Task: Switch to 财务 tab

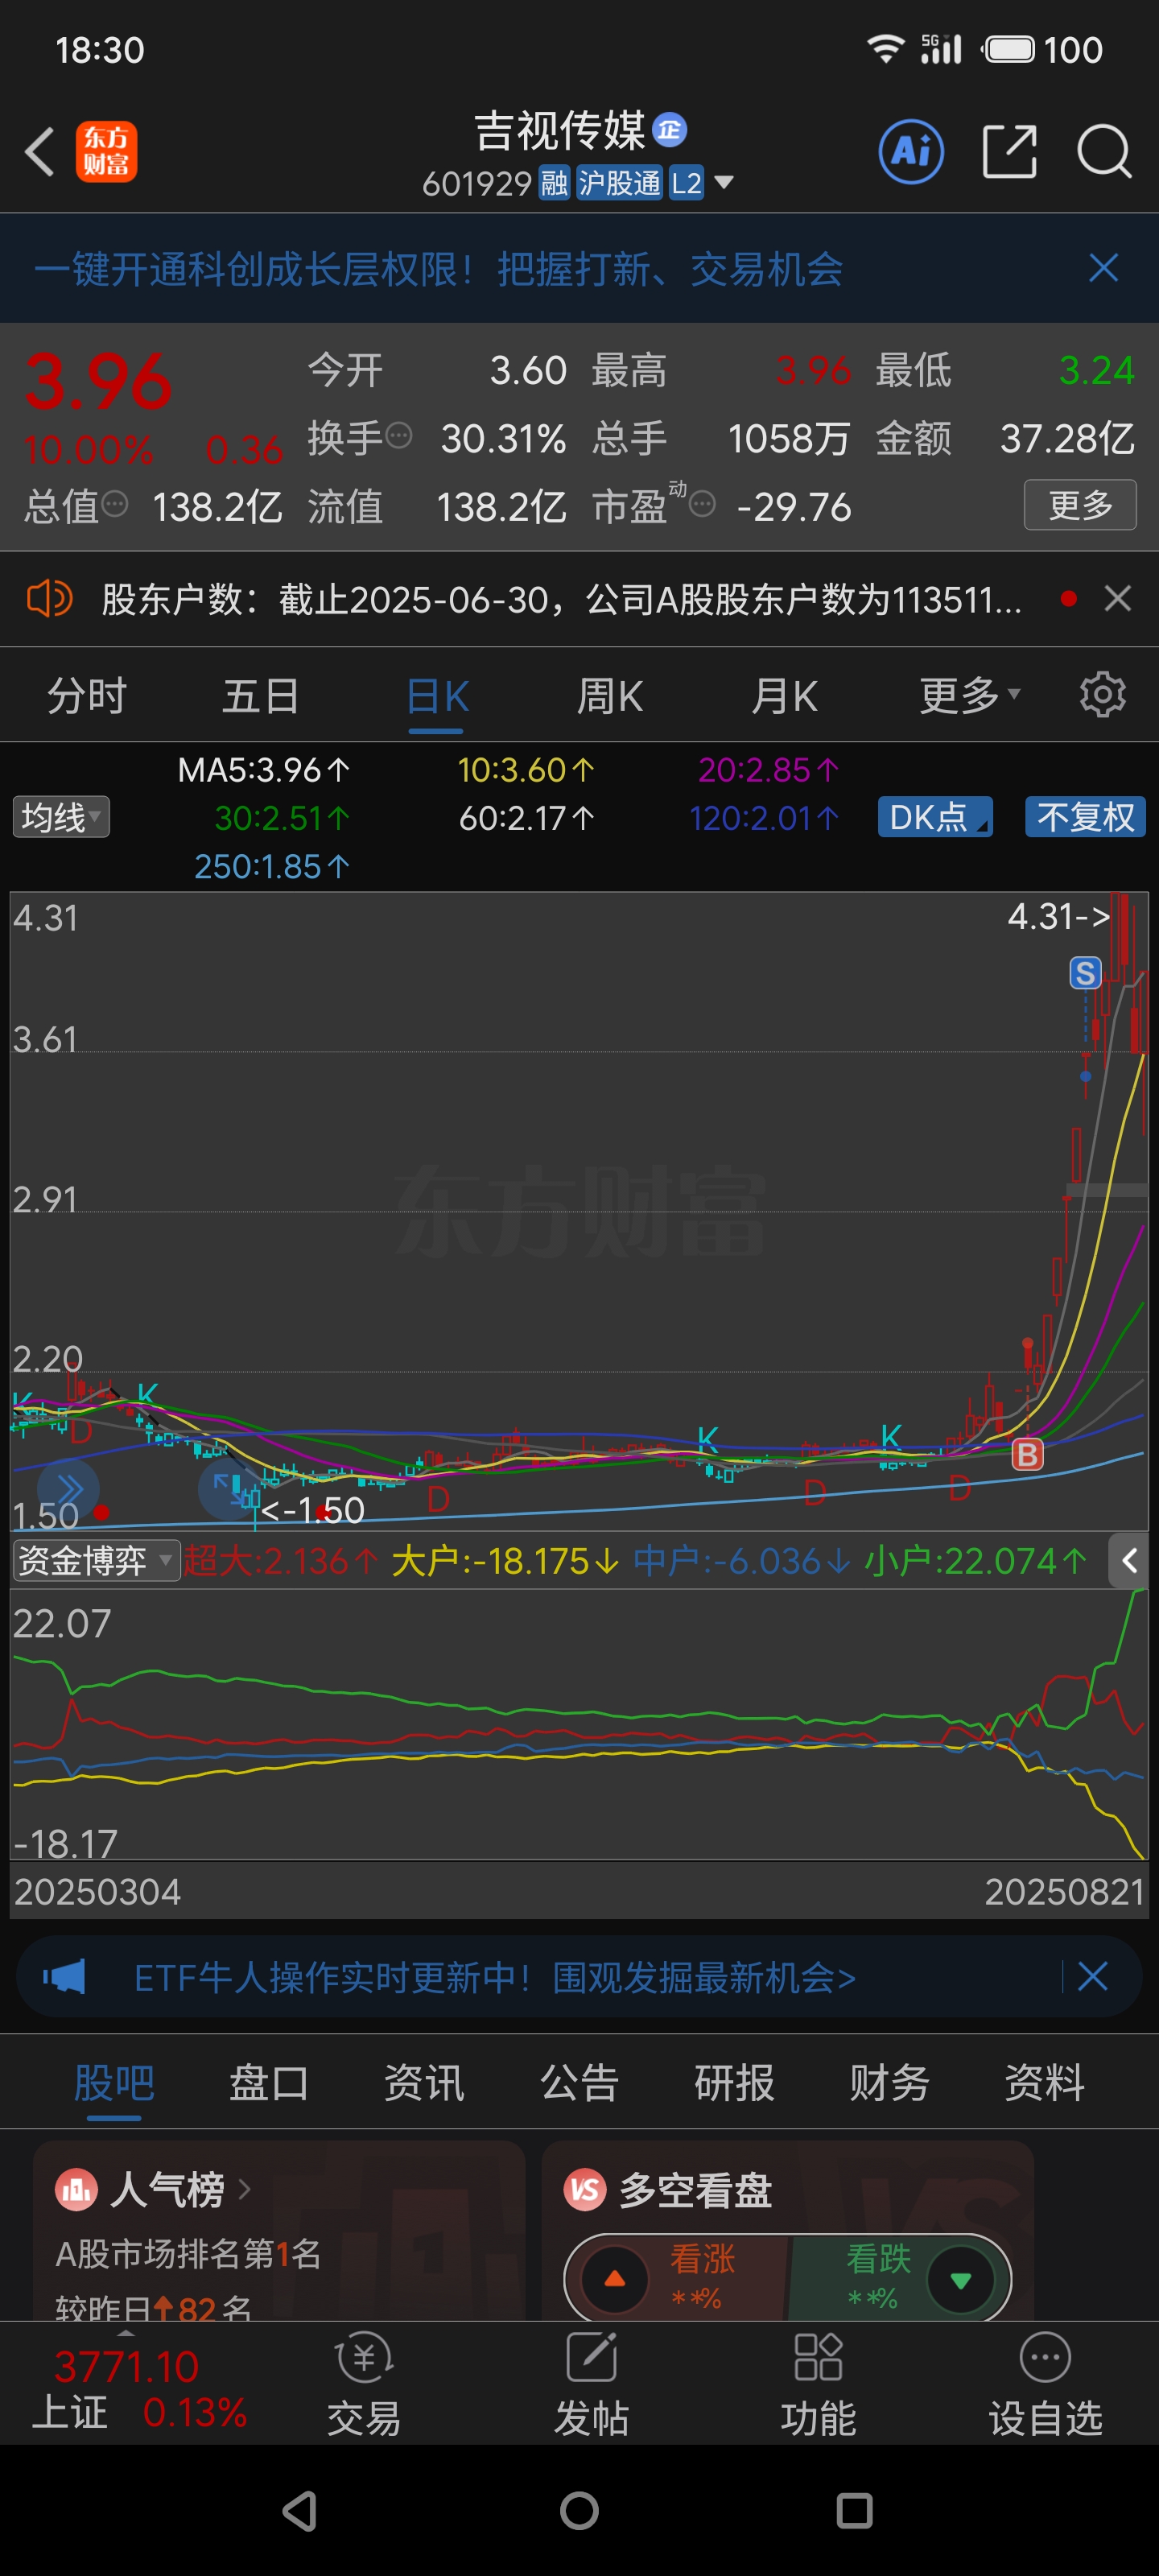Action: 889,2084
